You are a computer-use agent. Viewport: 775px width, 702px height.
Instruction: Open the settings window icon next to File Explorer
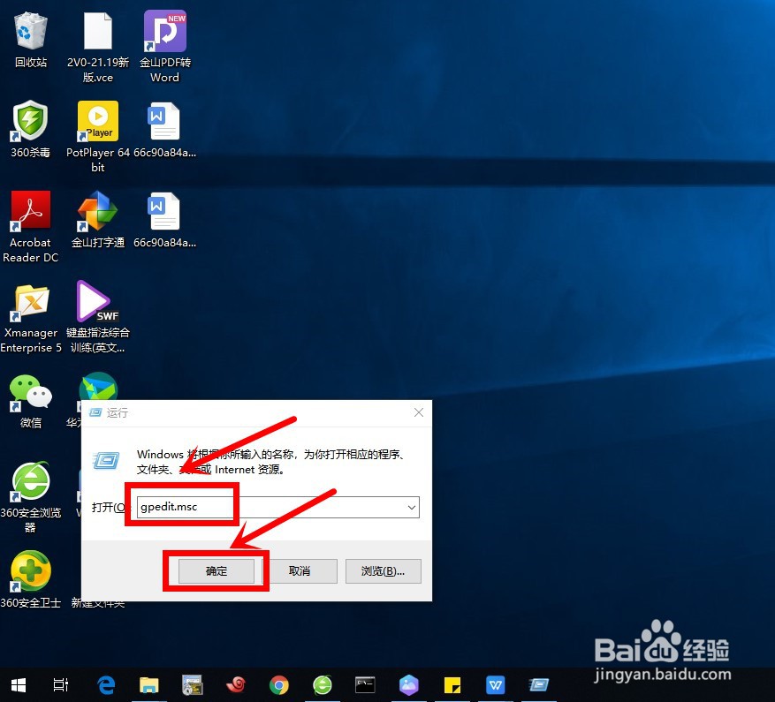(x=193, y=685)
